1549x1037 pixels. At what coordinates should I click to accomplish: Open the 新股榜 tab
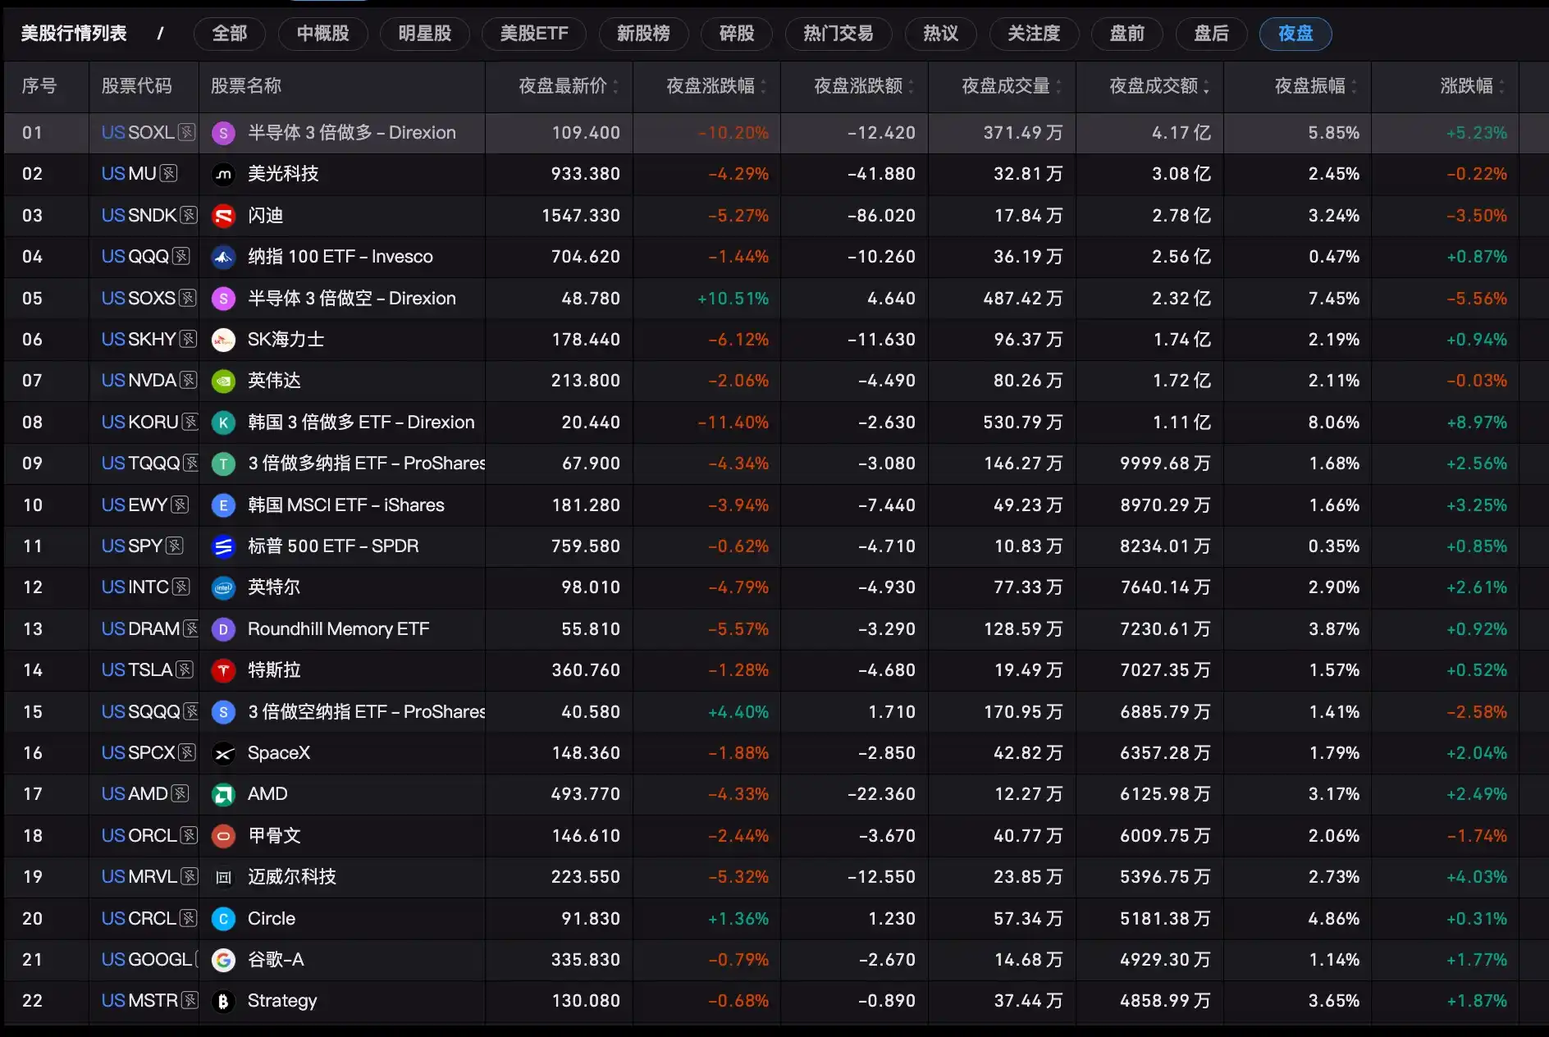pyautogui.click(x=643, y=34)
